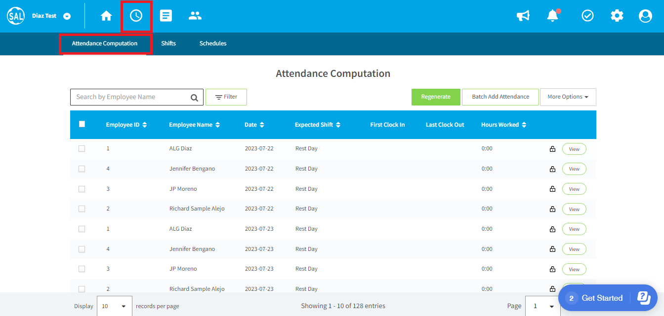This screenshot has width=664, height=316.
Task: Check the JP Moreno 2023-07-22 row checkbox
Action: coord(82,189)
